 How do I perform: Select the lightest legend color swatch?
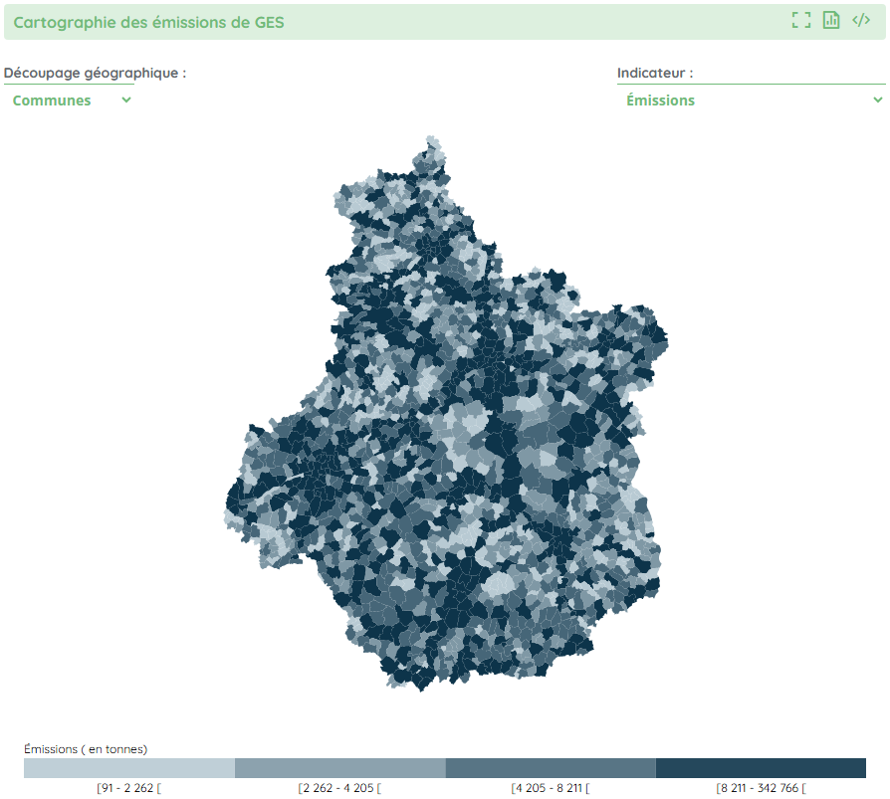129,768
